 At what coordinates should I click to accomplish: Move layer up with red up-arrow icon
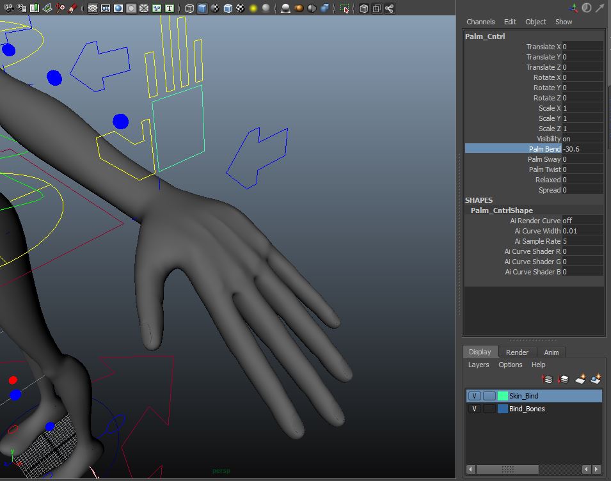(x=546, y=379)
